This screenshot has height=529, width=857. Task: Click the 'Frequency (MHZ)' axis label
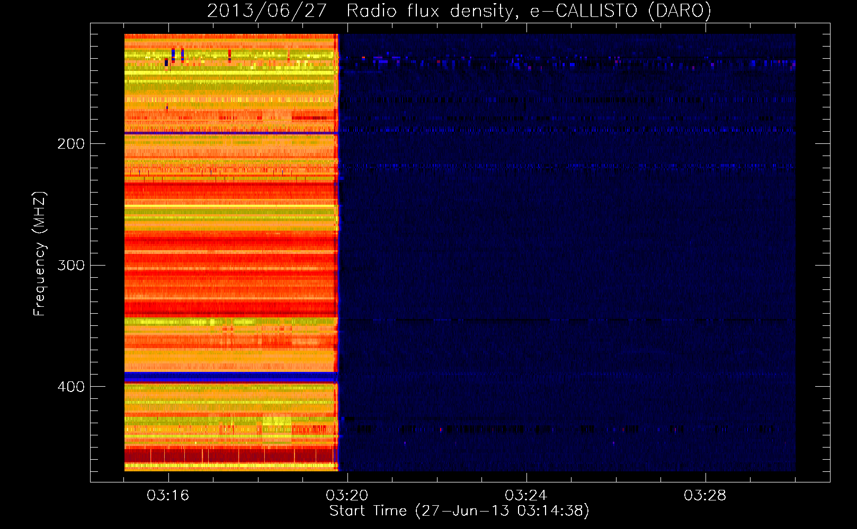pyautogui.click(x=40, y=254)
